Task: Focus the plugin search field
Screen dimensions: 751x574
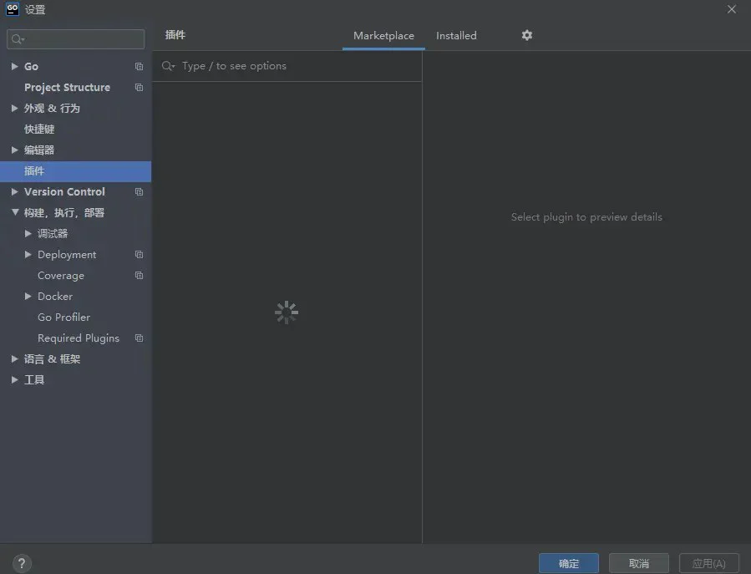Action: tap(287, 66)
